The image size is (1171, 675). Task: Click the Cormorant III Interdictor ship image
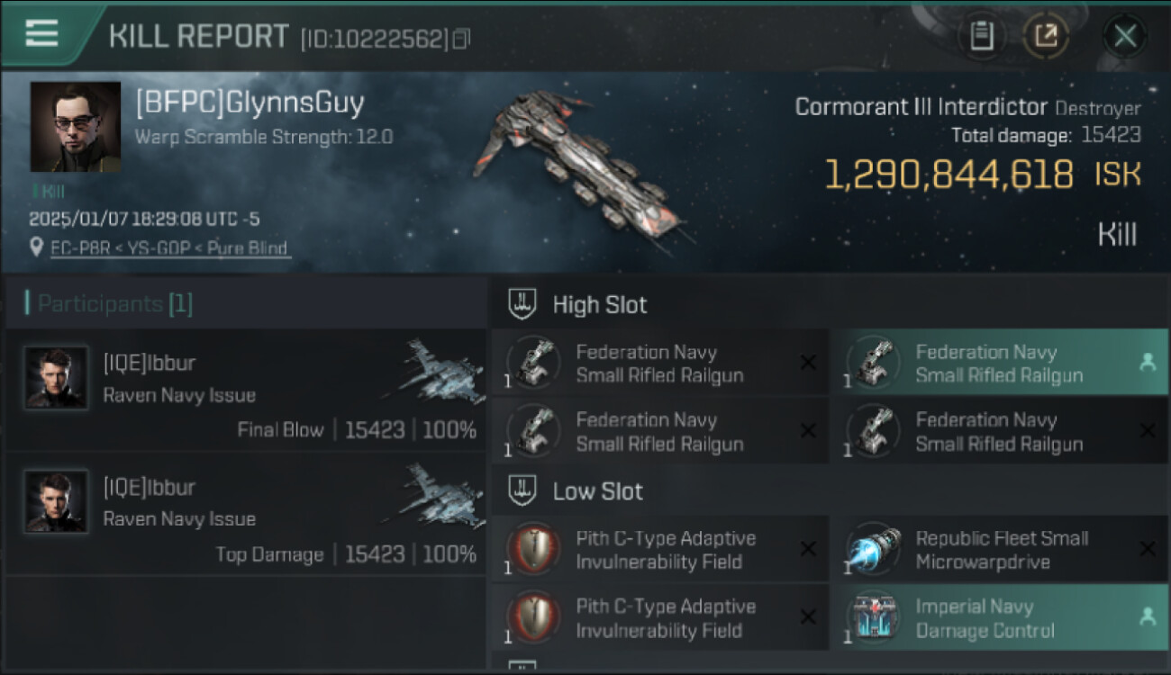tap(585, 165)
